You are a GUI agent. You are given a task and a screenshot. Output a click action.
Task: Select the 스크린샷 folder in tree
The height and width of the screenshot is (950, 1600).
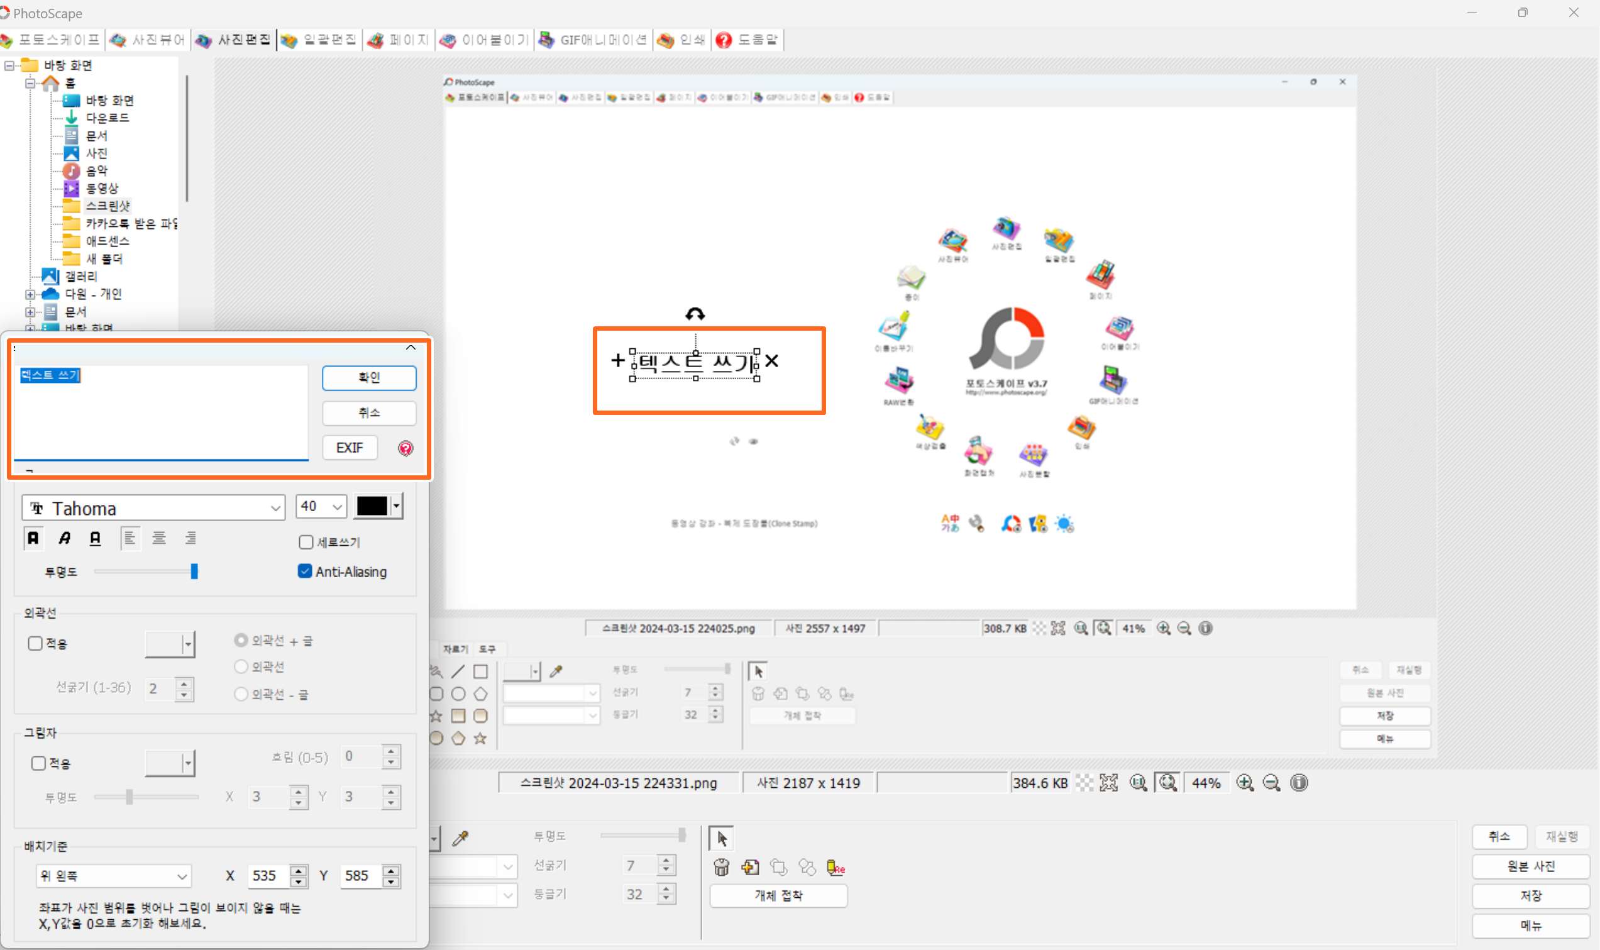[107, 206]
